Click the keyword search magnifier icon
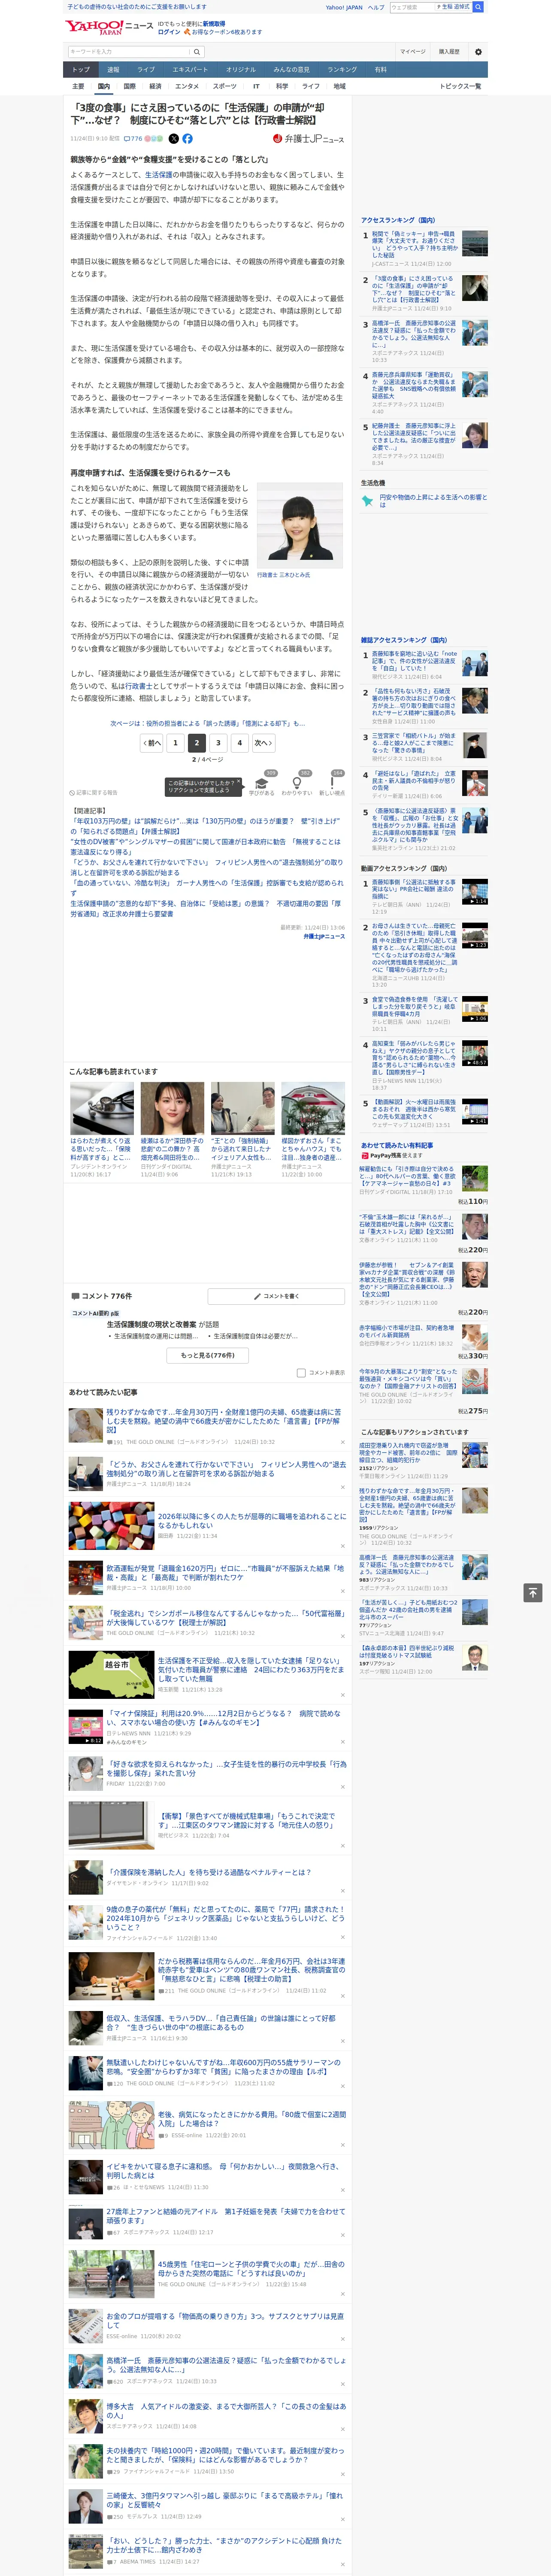The image size is (551, 2576). tap(196, 52)
